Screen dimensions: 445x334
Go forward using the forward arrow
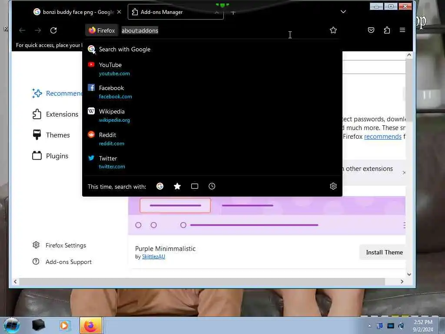point(38,30)
